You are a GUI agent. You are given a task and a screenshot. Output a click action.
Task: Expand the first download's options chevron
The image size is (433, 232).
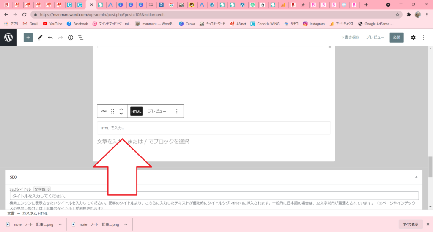pos(60,224)
